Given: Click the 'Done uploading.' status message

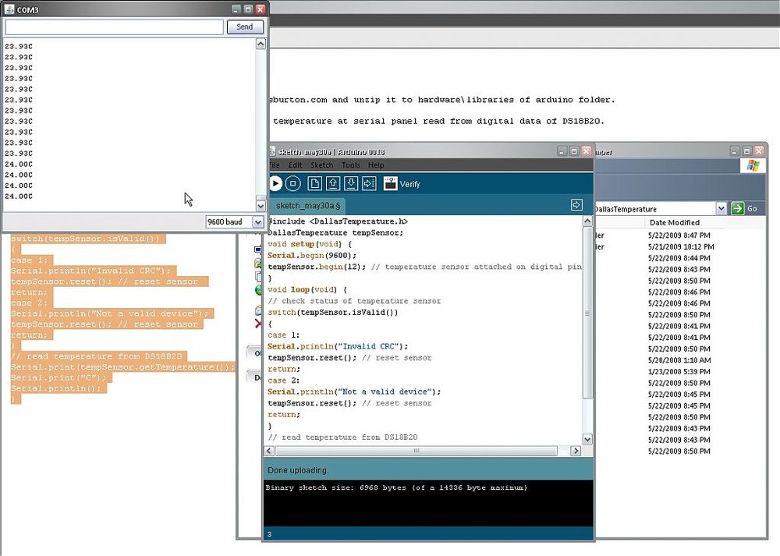Looking at the screenshot, I should 298,470.
